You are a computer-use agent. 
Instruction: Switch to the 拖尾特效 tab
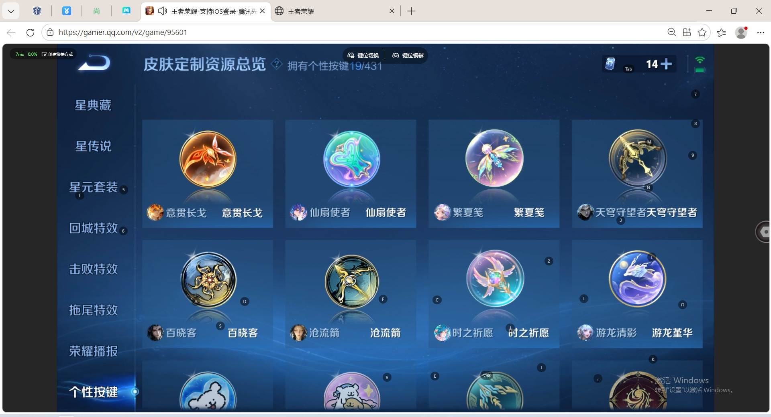[x=93, y=310]
